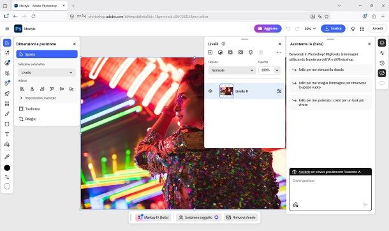
Task: Click the align left edges icon
Action: click(22, 89)
